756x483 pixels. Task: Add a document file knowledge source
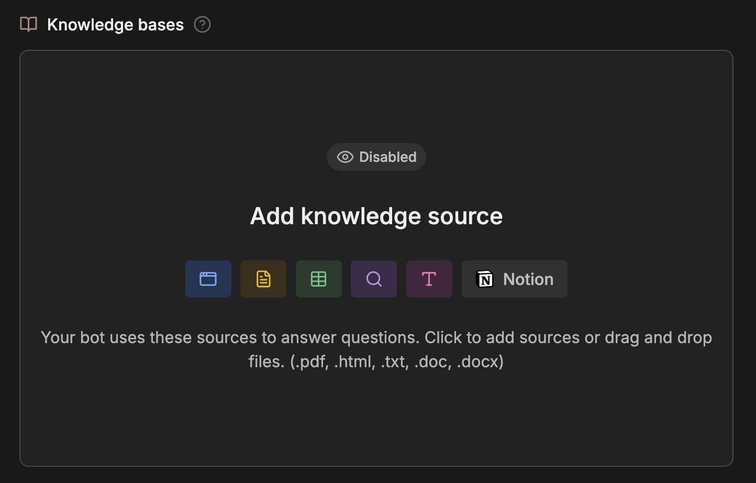[263, 279]
